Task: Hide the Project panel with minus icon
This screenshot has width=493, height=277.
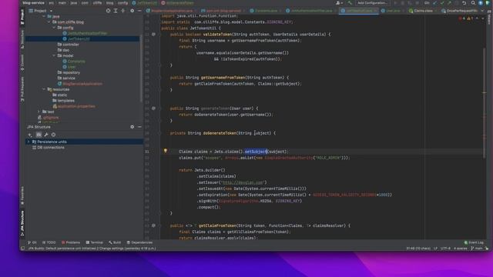Action: tap(139, 11)
